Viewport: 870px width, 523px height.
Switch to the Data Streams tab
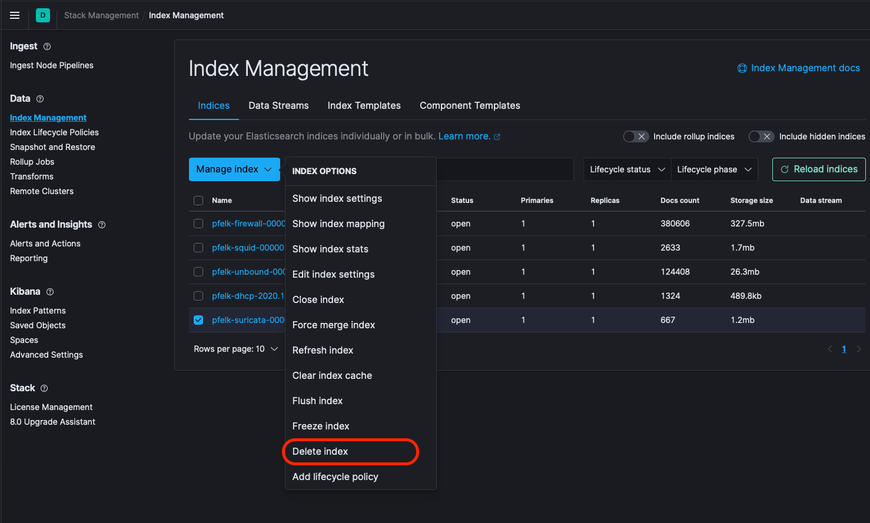278,105
